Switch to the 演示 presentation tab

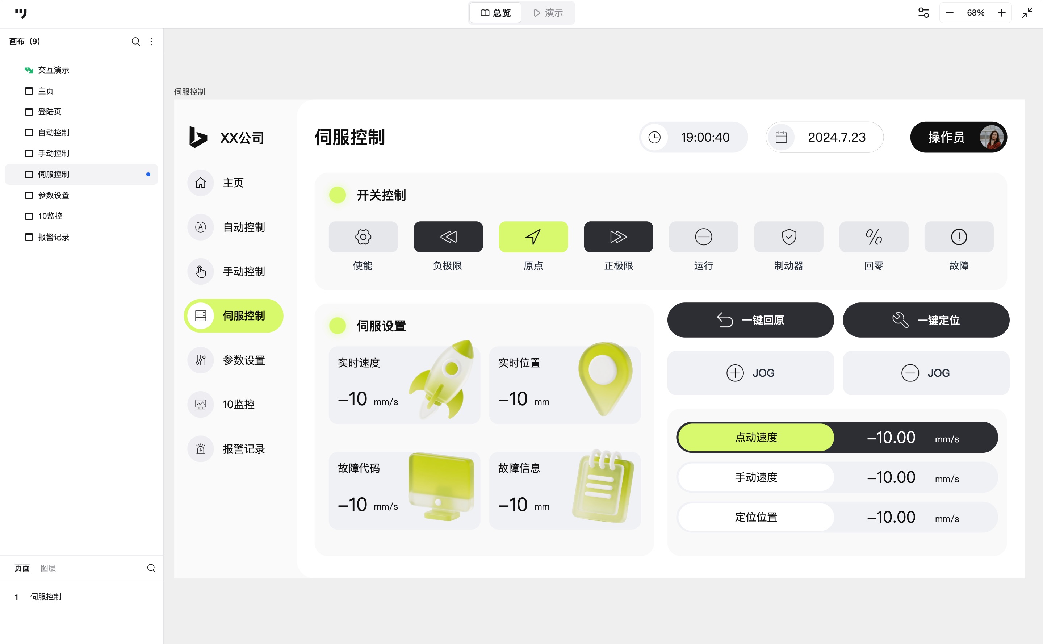[548, 13]
